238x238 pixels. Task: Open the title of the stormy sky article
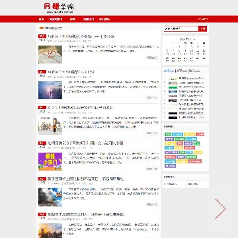(86, 179)
